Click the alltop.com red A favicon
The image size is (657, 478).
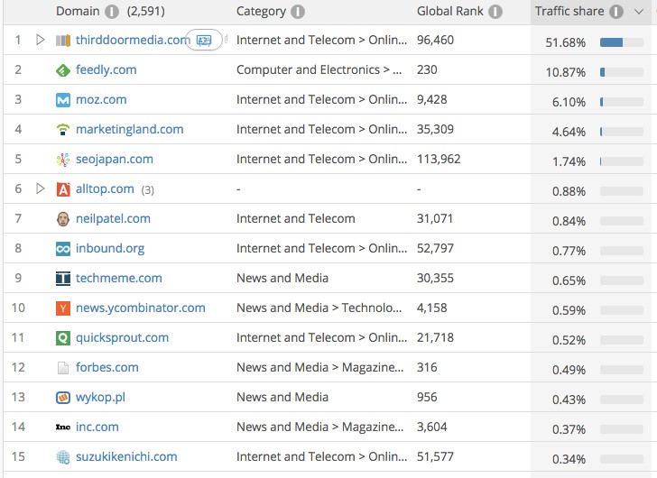tap(63, 189)
